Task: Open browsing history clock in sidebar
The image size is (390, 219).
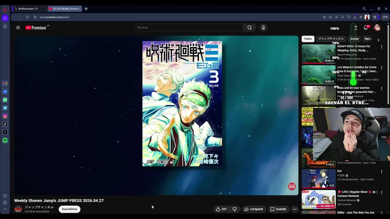Action: click(5, 203)
